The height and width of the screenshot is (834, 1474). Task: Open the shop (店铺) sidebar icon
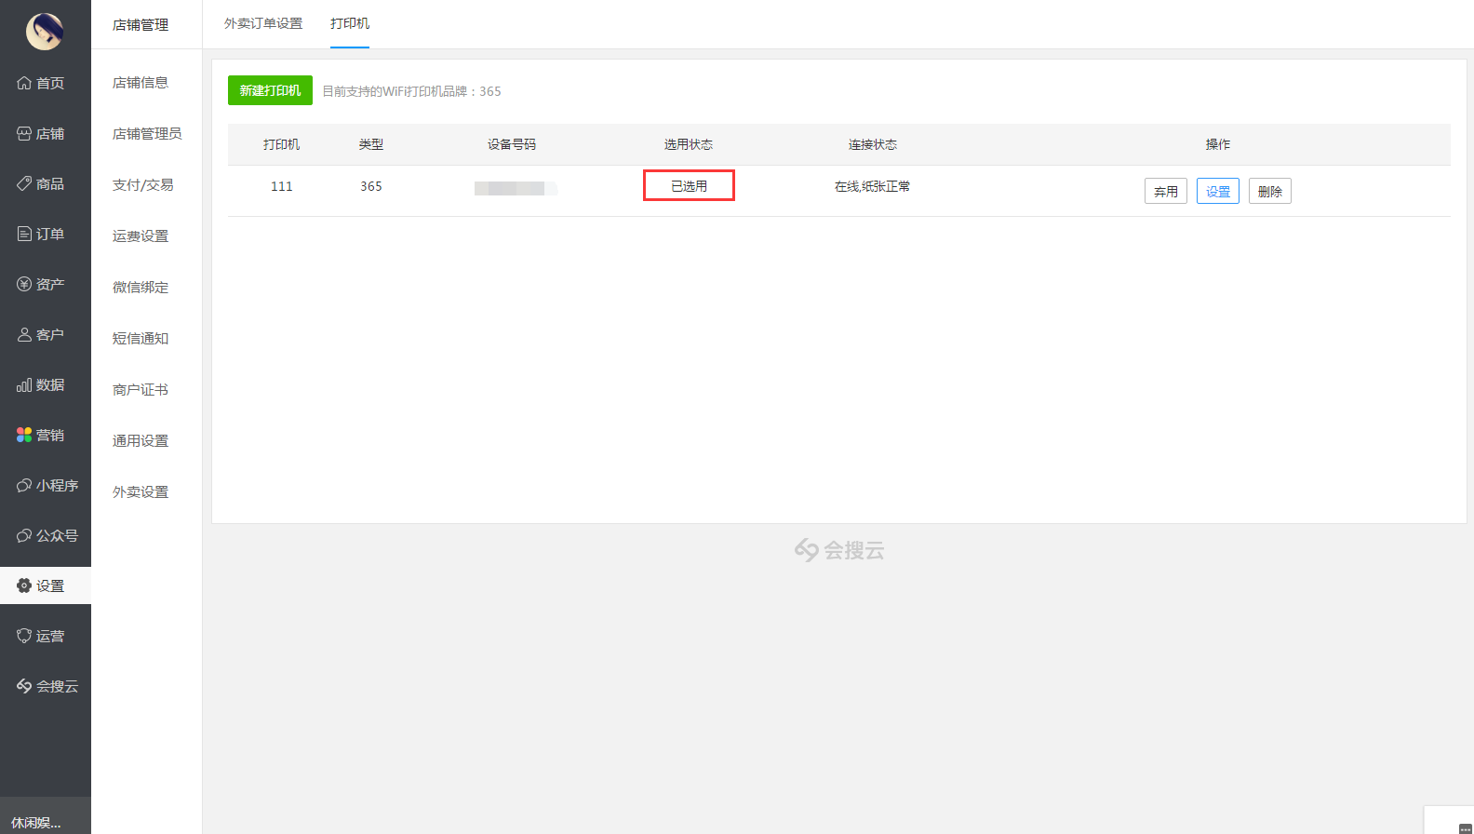pyautogui.click(x=24, y=133)
